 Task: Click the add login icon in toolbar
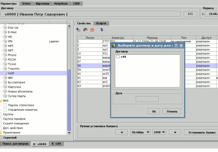click(78, 29)
